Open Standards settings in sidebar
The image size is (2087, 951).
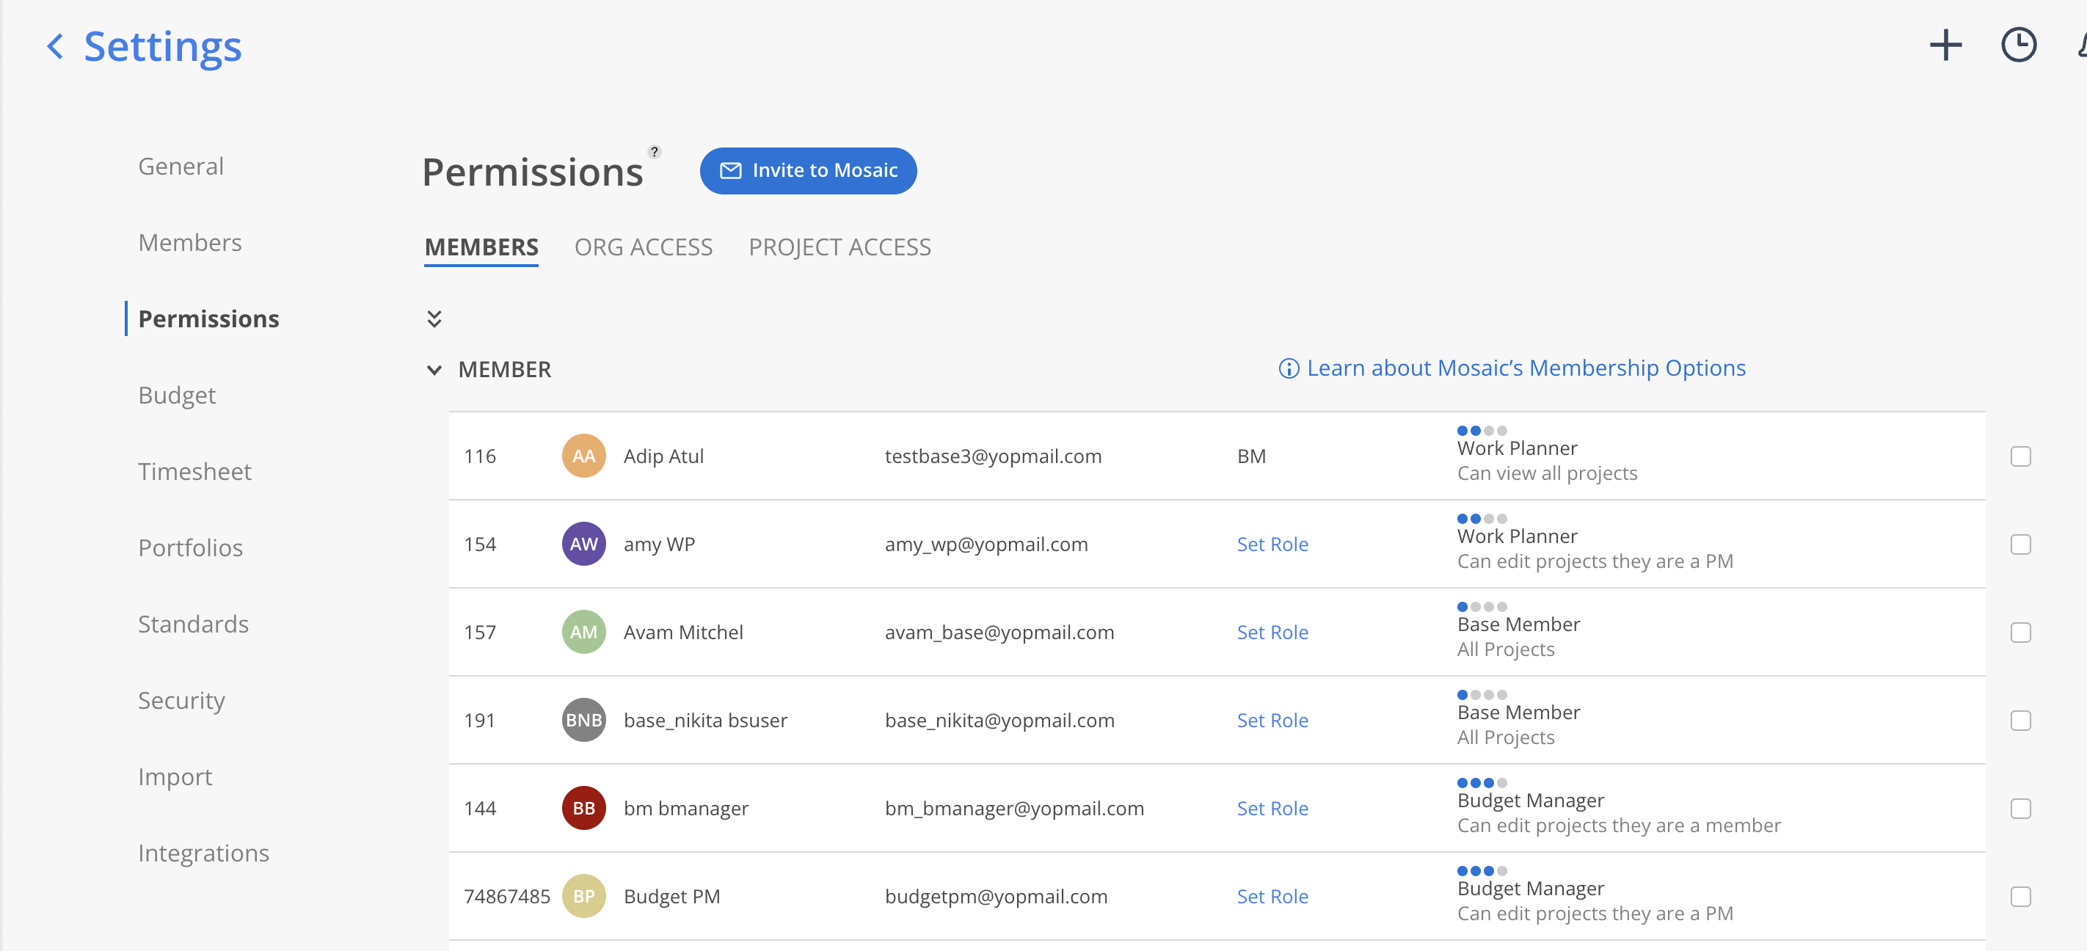pos(193,624)
